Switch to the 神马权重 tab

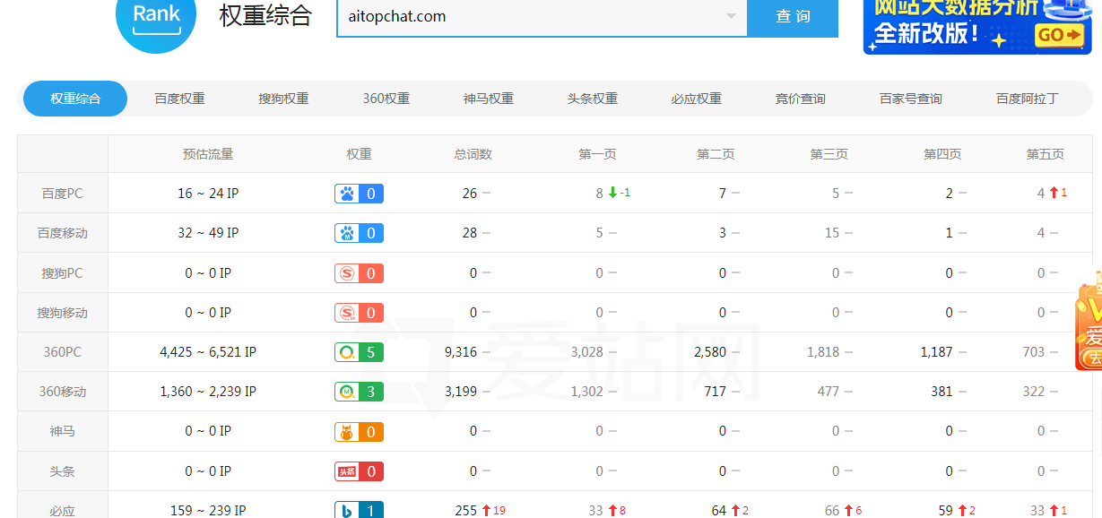tap(489, 99)
